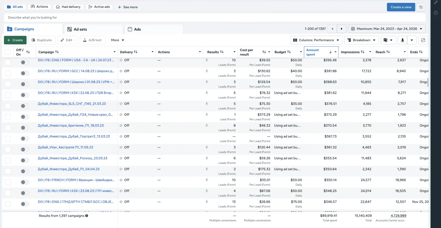
Task: Sort the Cost per result column
Action: [x=264, y=52]
